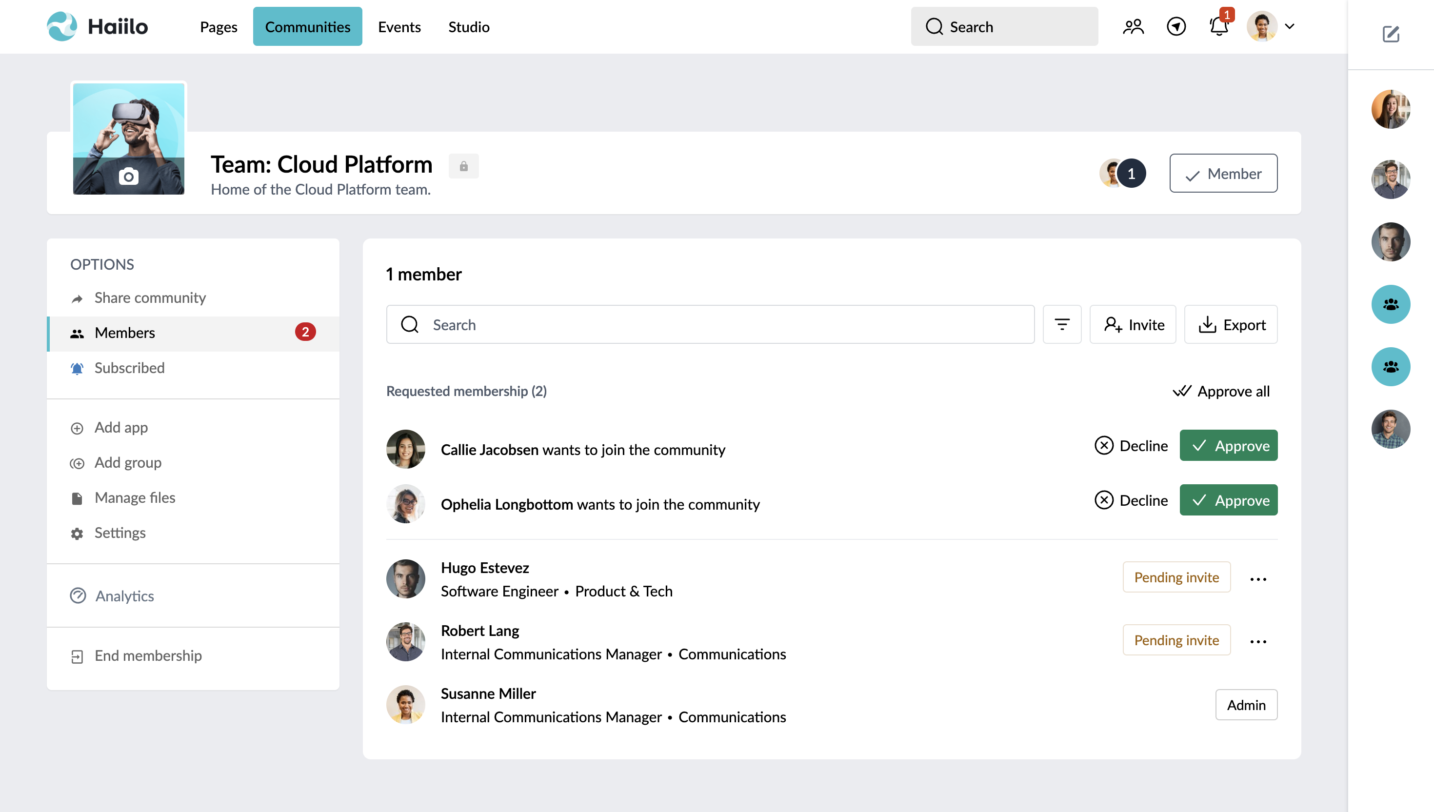The image size is (1434, 812).
Task: Open the profile dropdown via the chevron
Action: click(1289, 26)
